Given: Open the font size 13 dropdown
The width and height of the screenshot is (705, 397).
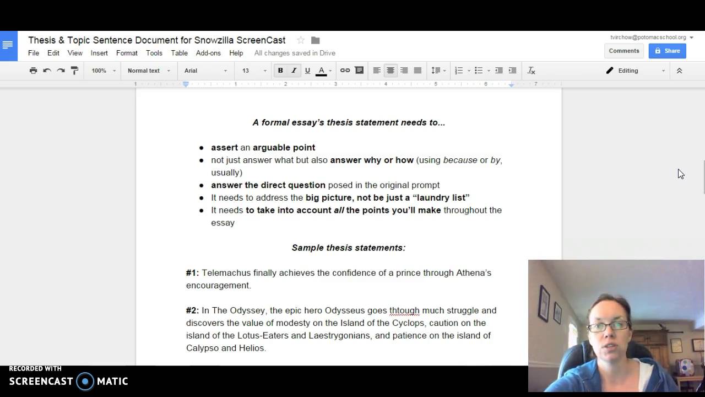Looking at the screenshot, I should tap(254, 71).
